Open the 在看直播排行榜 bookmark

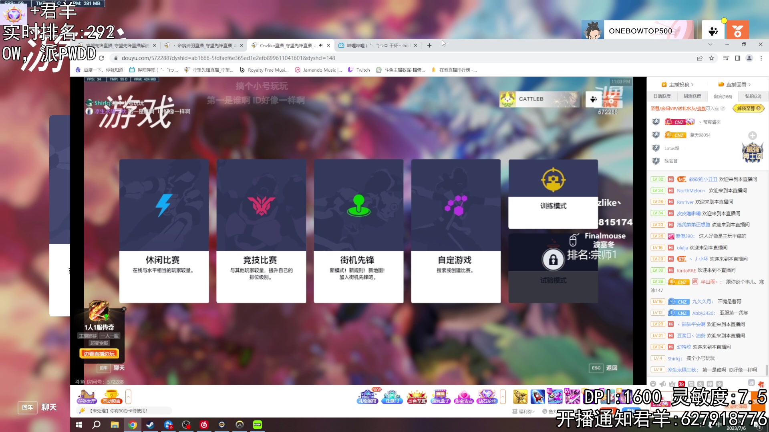pos(454,70)
